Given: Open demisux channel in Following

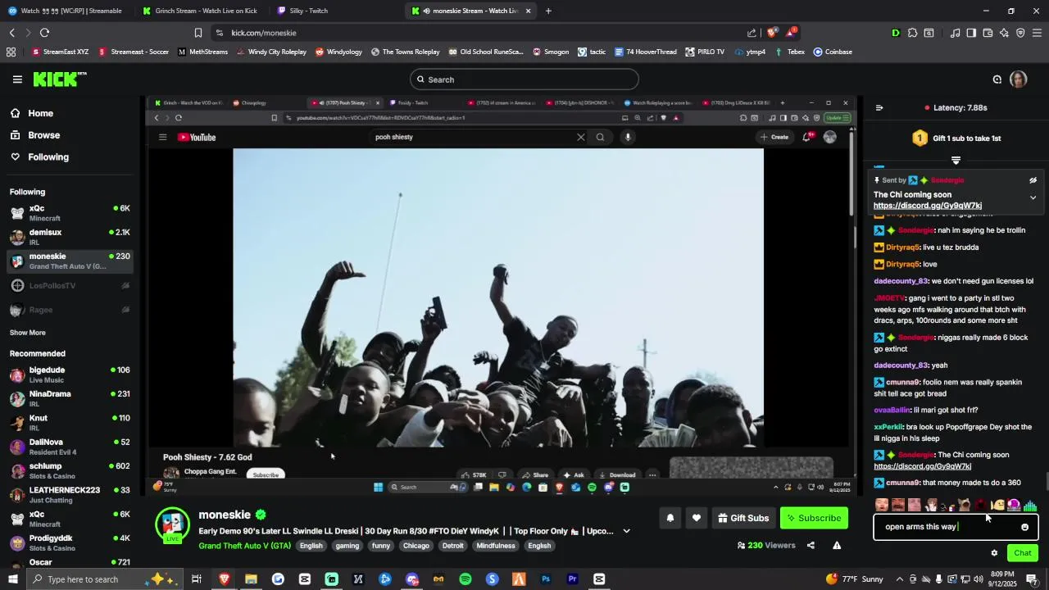Looking at the screenshot, I should [70, 237].
